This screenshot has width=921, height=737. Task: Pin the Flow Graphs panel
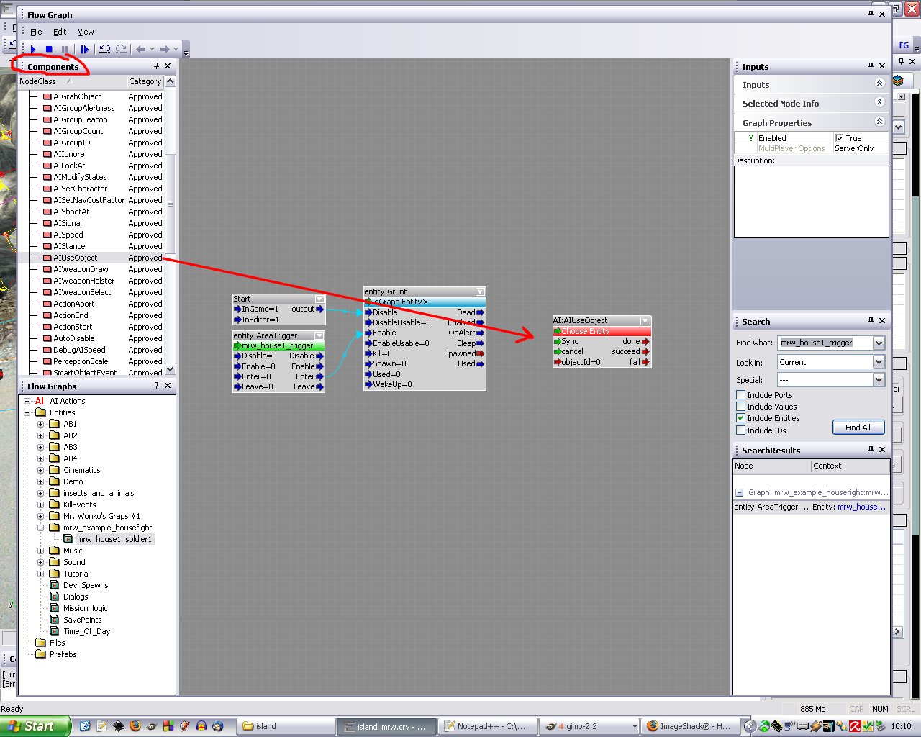156,386
